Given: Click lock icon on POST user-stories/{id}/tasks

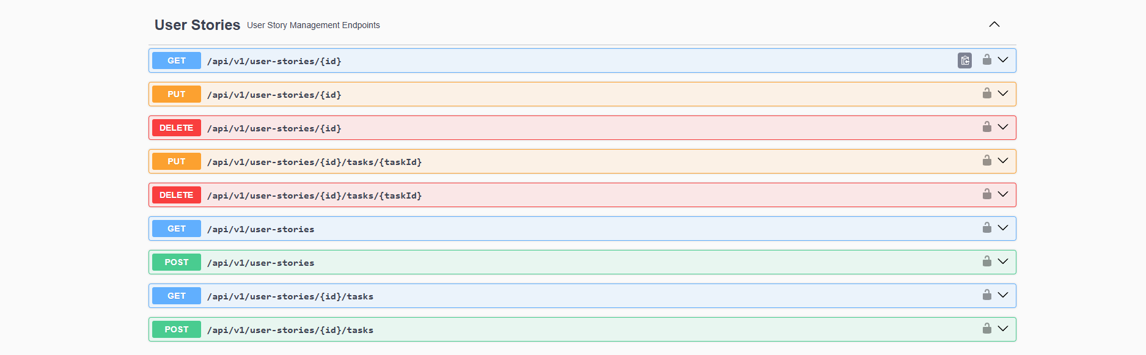Looking at the screenshot, I should click(987, 328).
